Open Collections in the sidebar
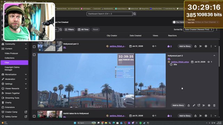The height and width of the screenshot is (125, 223). [9, 58]
